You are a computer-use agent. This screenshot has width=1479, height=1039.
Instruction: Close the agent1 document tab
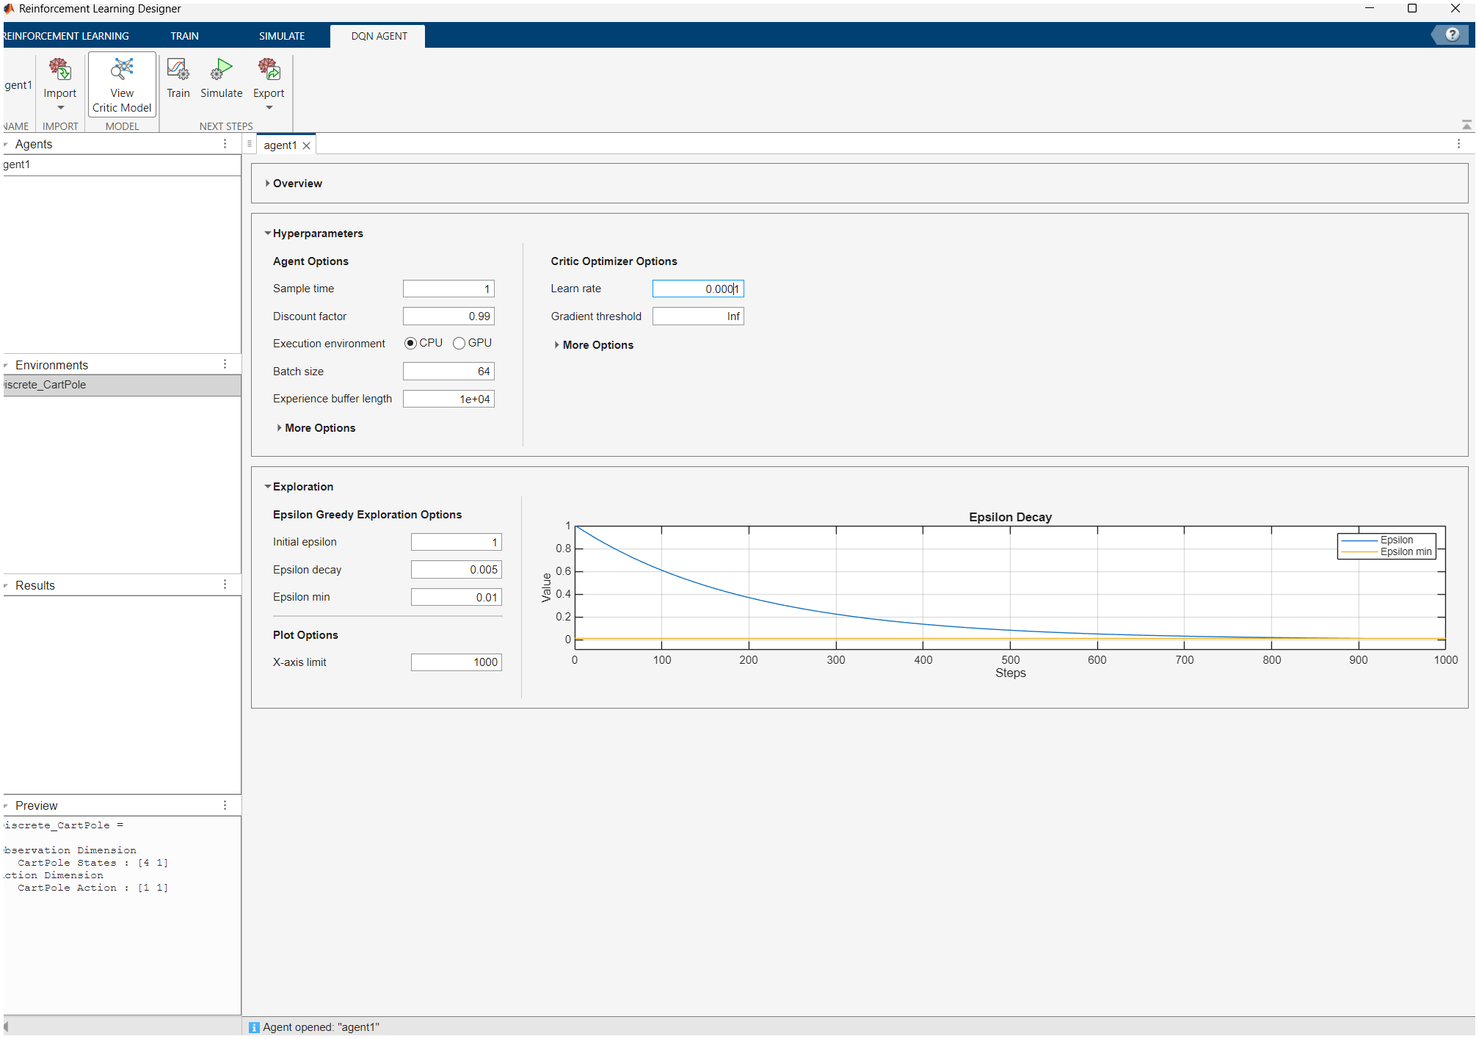(x=307, y=146)
